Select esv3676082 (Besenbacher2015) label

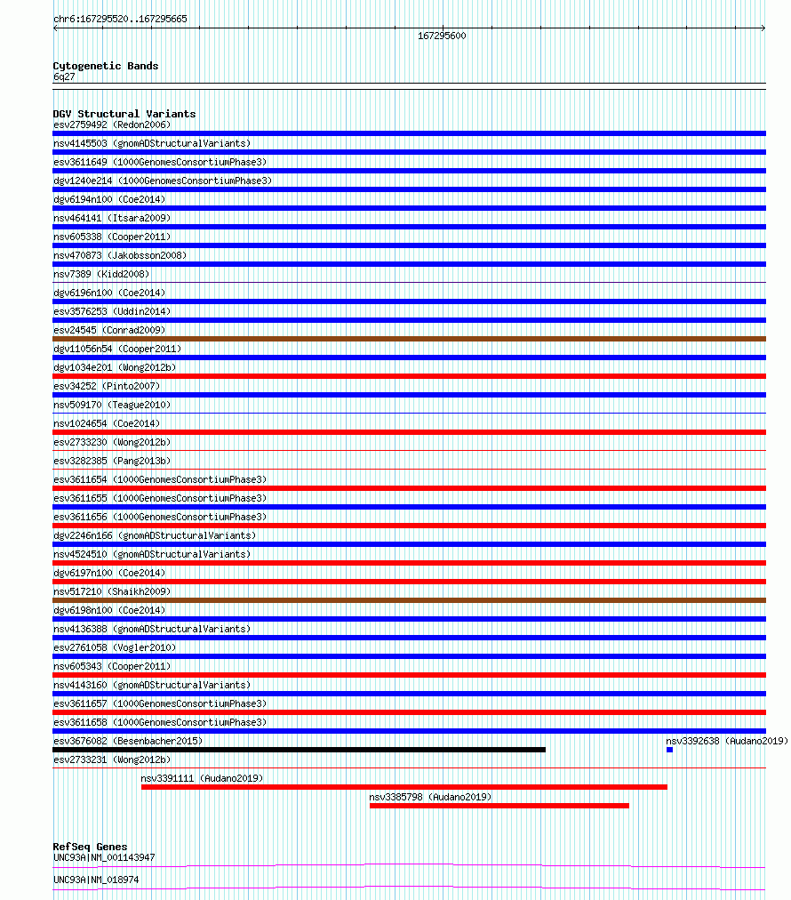128,741
